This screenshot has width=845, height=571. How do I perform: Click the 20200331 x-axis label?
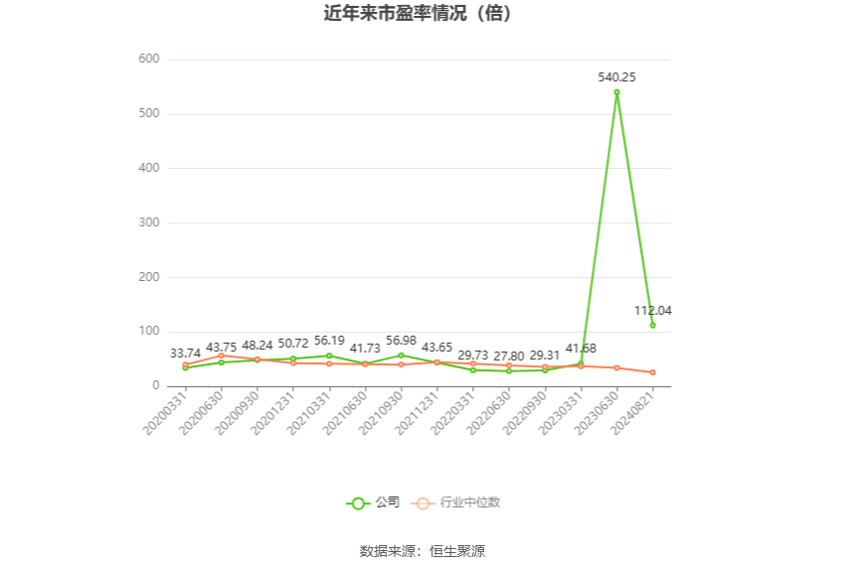point(165,413)
